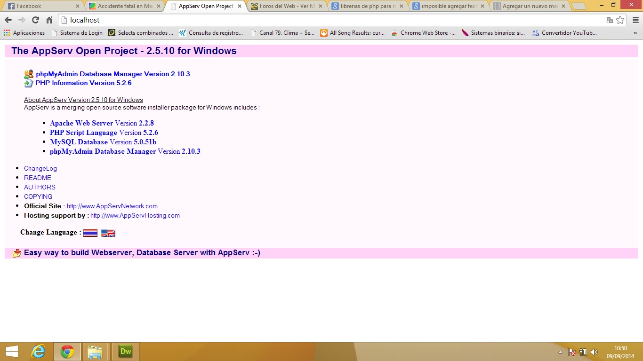
Task: Open the Windows Start button
Action: pyautogui.click(x=11, y=352)
